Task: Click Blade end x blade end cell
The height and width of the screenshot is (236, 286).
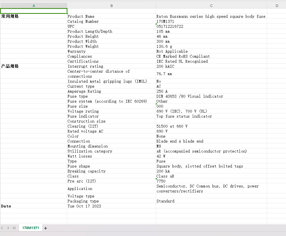Action: tap(211, 141)
